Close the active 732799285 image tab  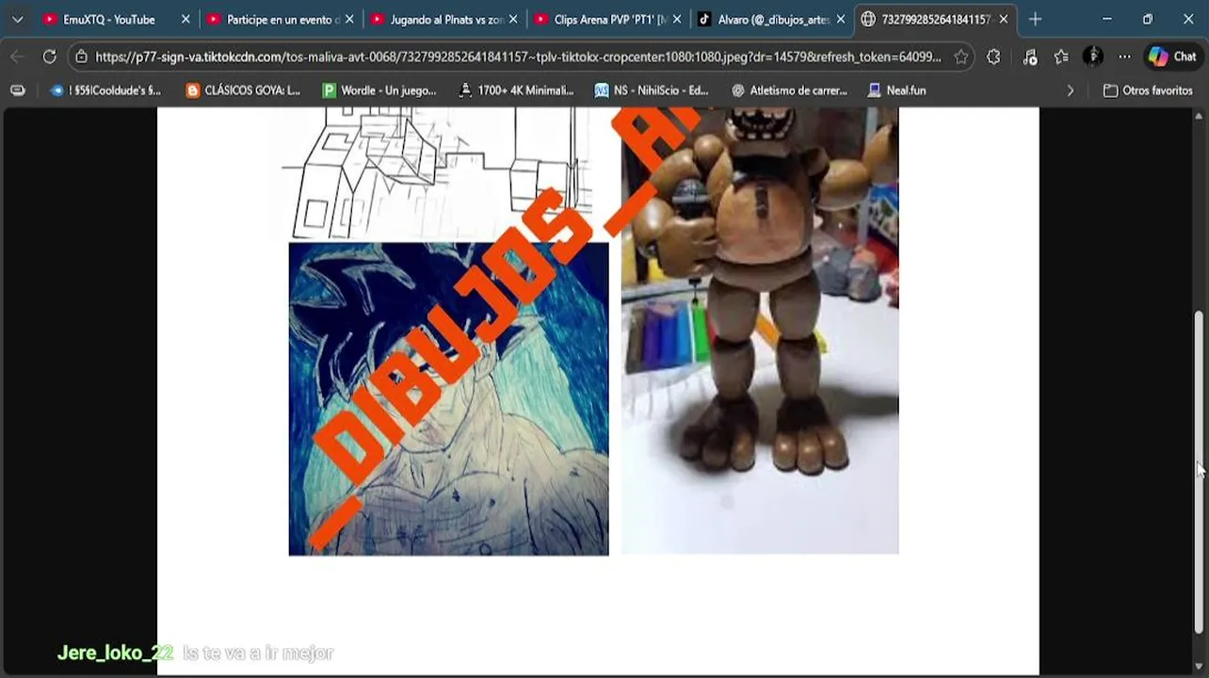[x=1004, y=19]
